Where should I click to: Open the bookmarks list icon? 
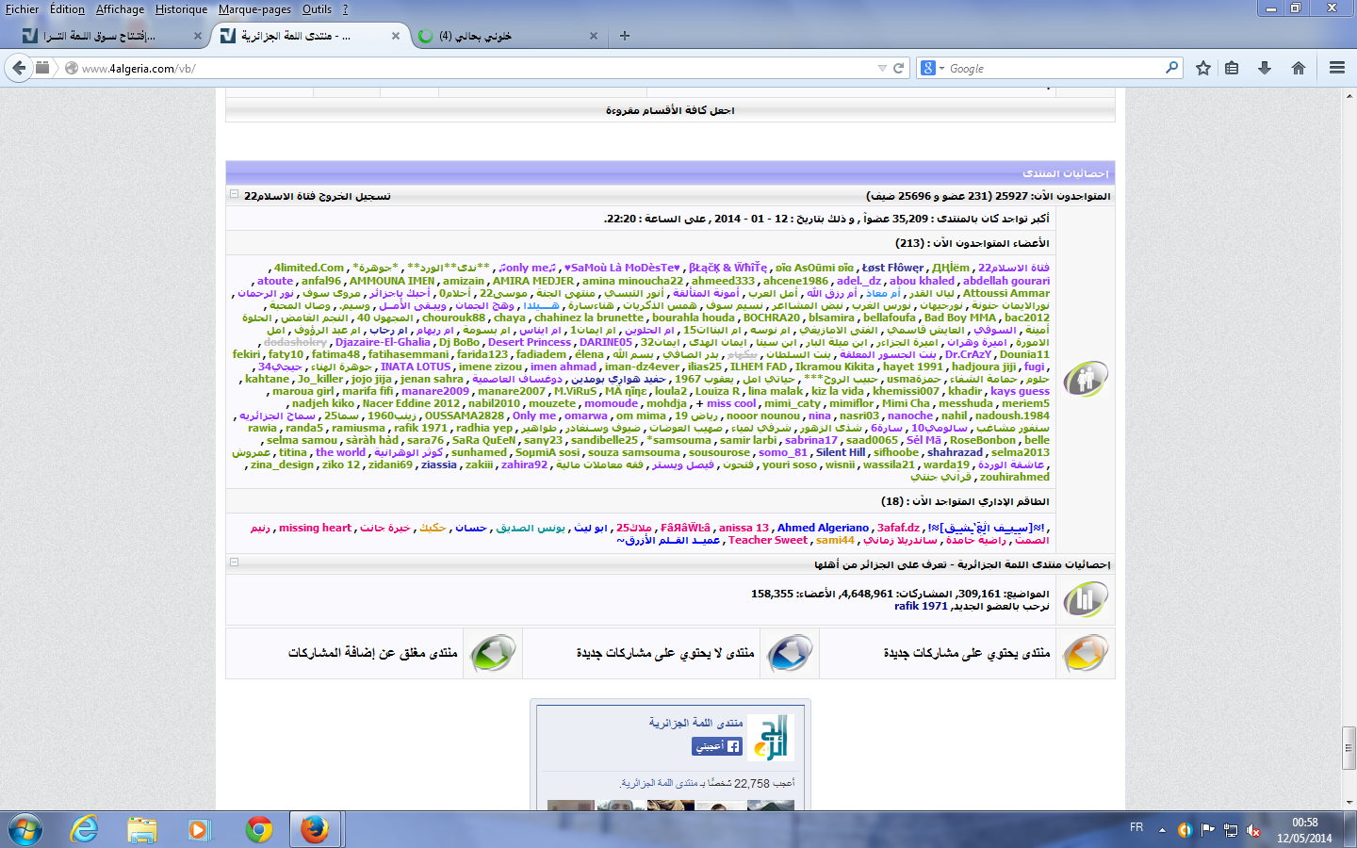(x=1232, y=68)
